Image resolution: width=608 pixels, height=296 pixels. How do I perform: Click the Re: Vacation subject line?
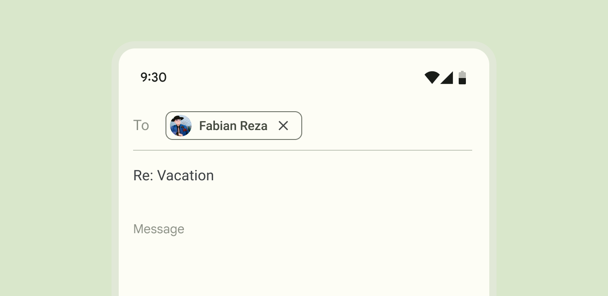[174, 175]
